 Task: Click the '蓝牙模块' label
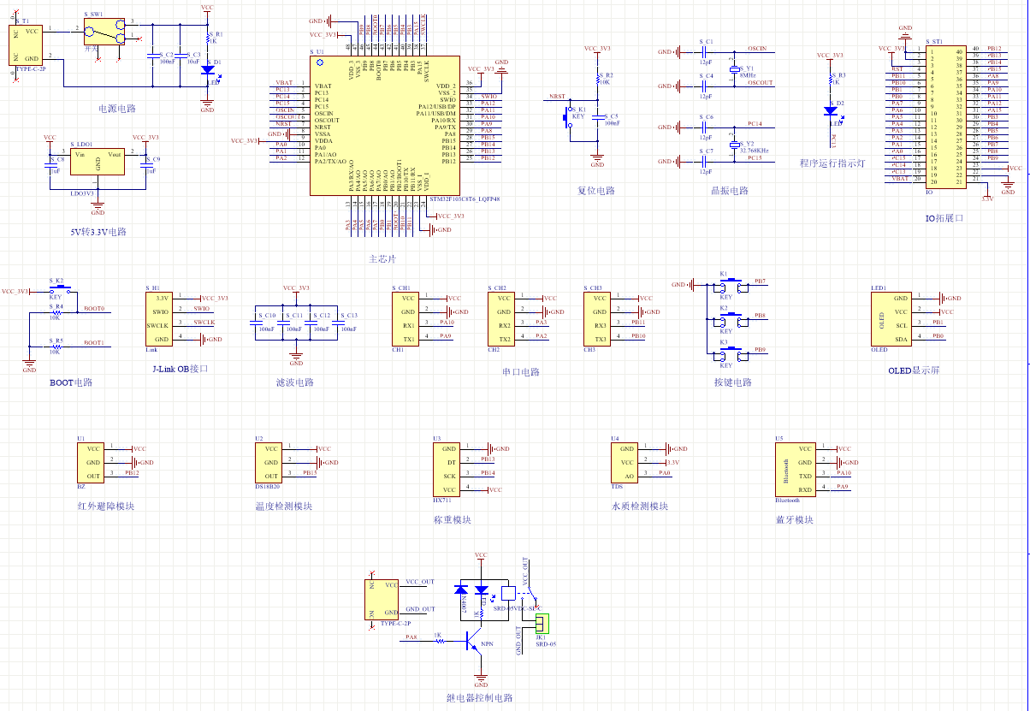794,519
